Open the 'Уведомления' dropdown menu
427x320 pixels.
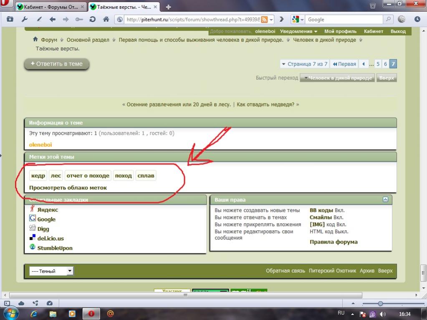tap(298, 31)
